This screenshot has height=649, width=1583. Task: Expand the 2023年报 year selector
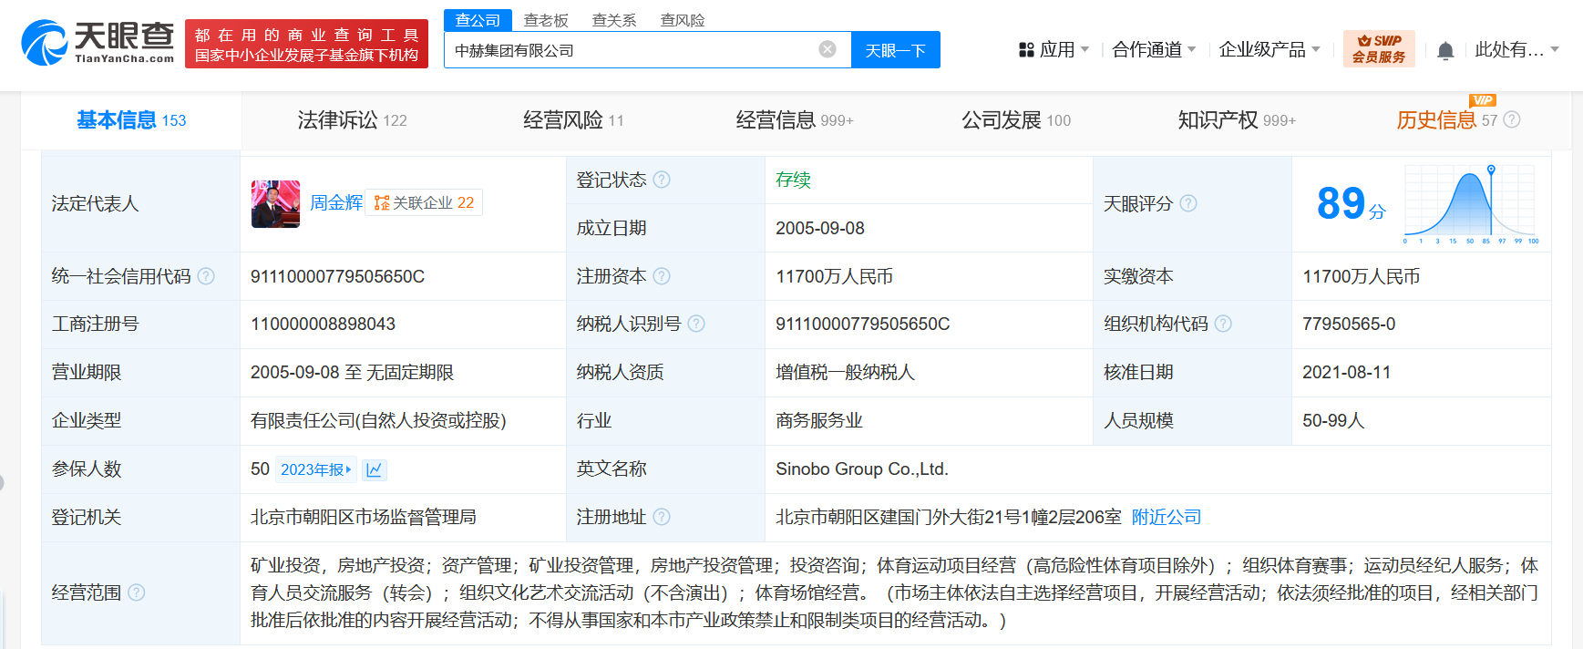pos(315,469)
